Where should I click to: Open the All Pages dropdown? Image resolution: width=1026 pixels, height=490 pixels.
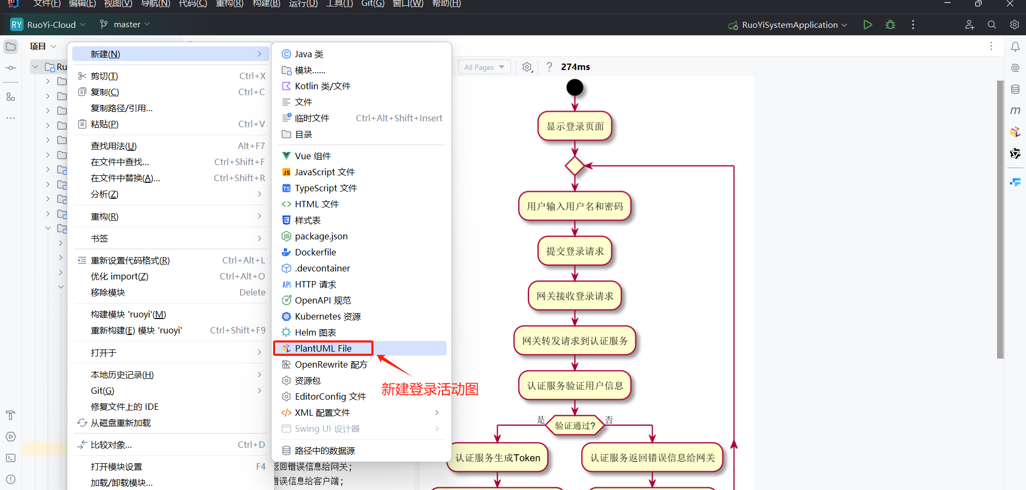click(484, 66)
